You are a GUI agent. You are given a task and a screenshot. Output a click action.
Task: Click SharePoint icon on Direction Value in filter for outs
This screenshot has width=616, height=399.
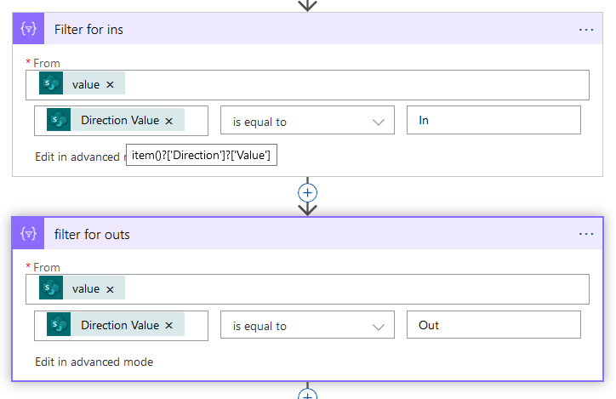(59, 326)
